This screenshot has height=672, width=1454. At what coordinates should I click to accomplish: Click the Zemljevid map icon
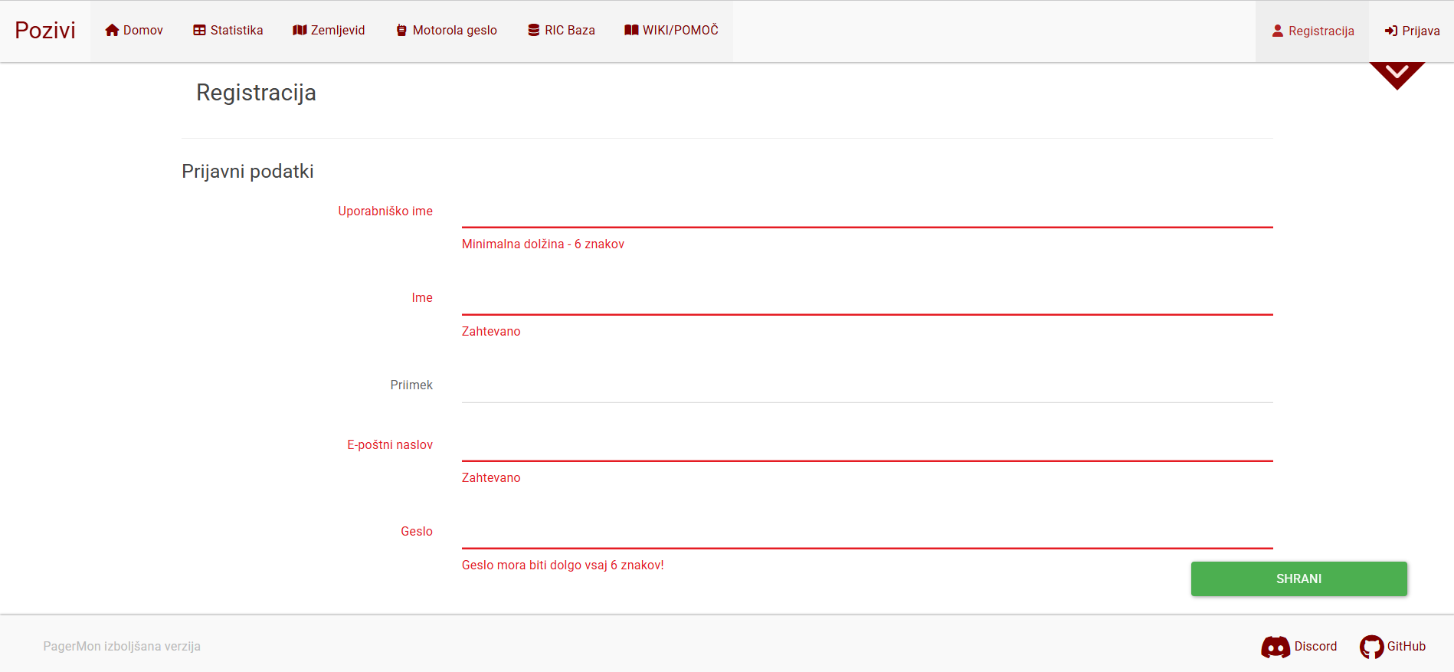[x=300, y=30]
